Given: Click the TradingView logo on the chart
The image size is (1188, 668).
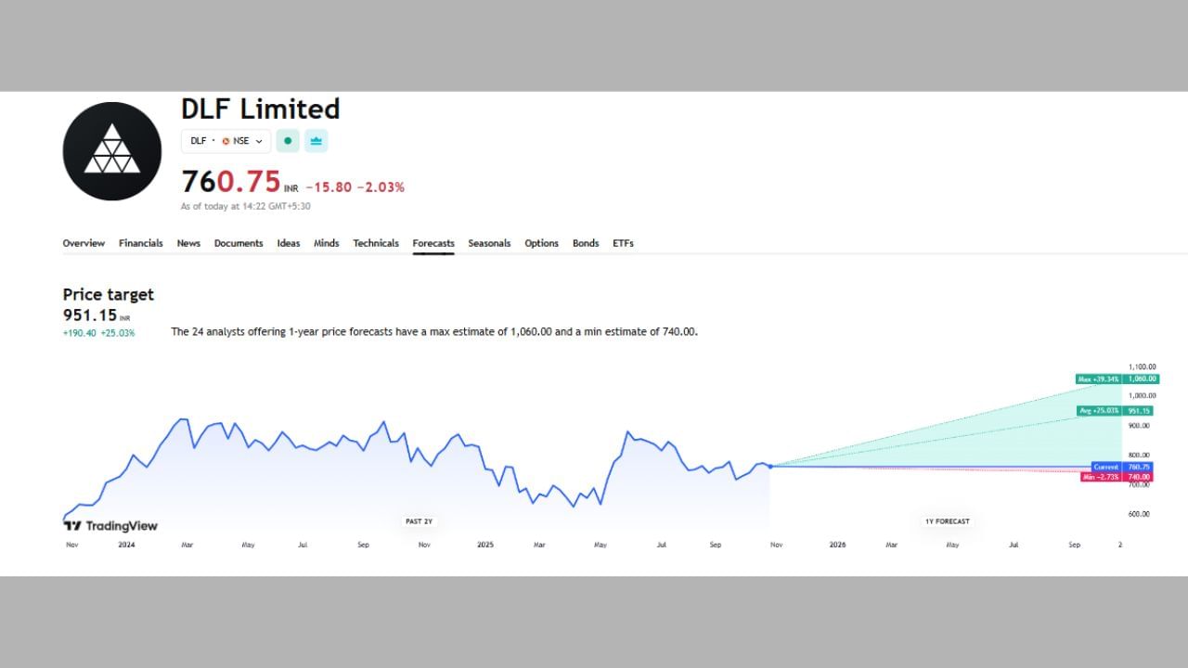Looking at the screenshot, I should click(x=110, y=526).
